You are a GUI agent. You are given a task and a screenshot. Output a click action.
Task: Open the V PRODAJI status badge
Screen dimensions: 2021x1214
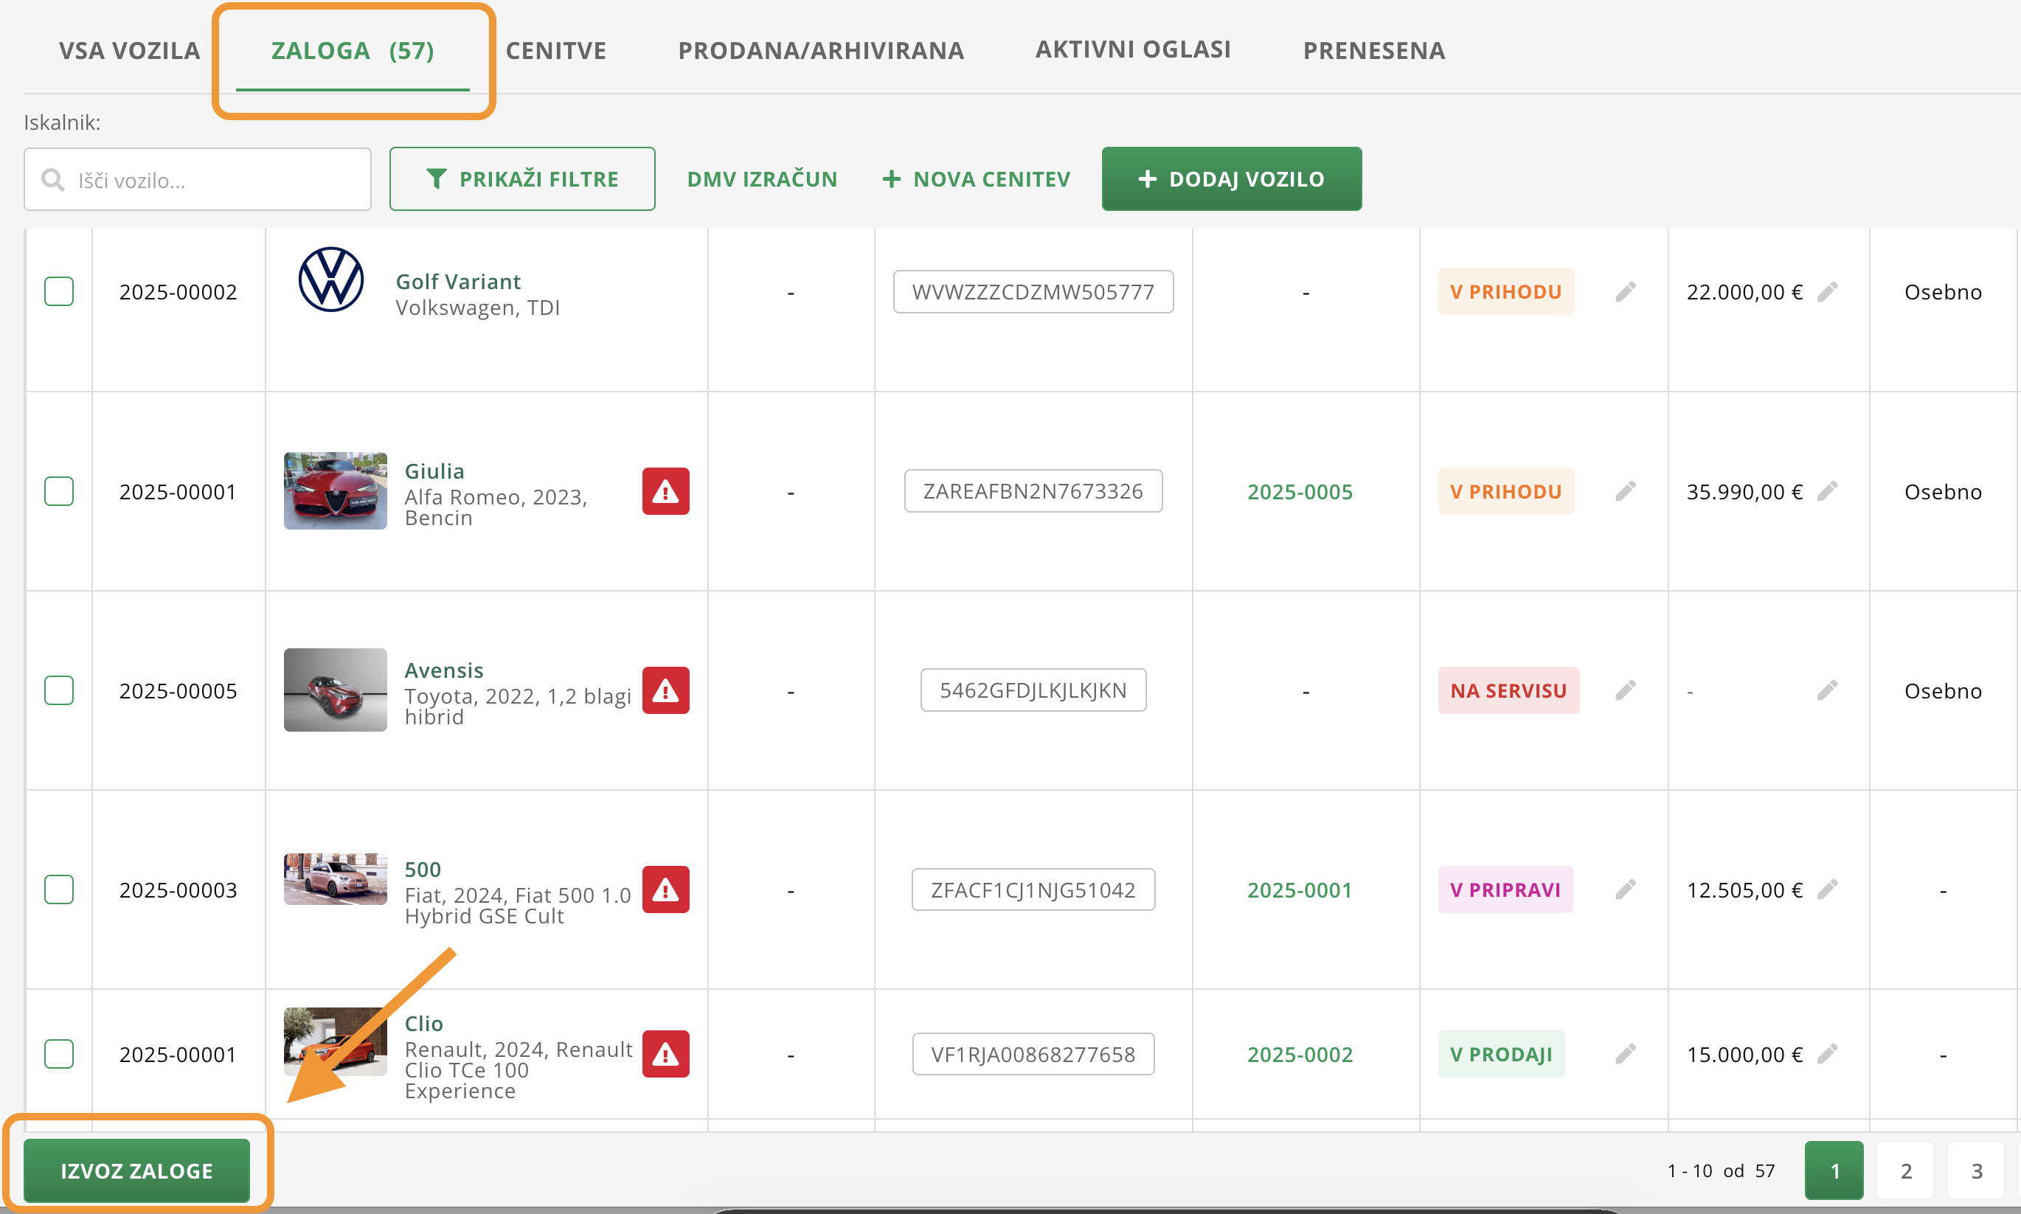[x=1500, y=1055]
